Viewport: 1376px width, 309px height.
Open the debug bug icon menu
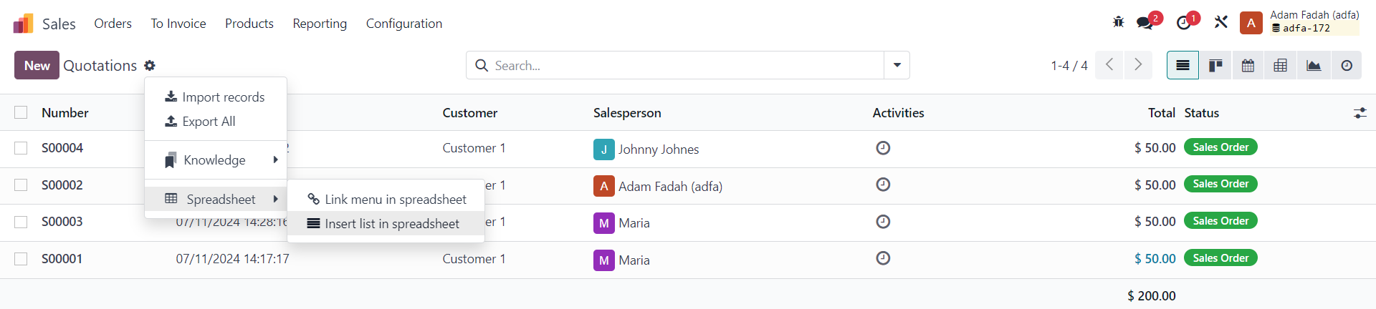click(1118, 23)
